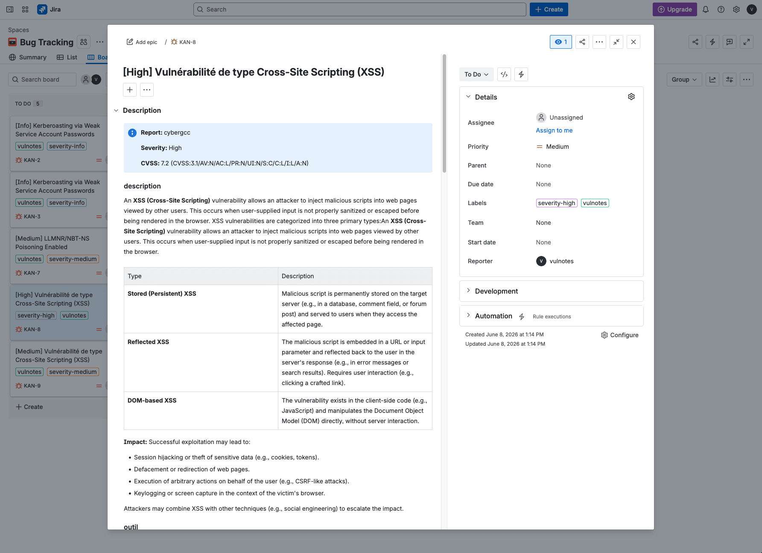Click the Upgrade button
The width and height of the screenshot is (762, 553).
675,9
